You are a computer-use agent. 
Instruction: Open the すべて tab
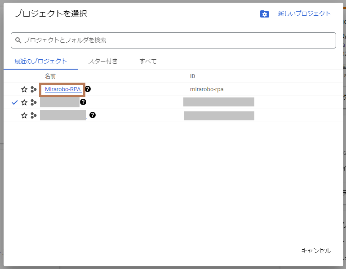tap(148, 62)
